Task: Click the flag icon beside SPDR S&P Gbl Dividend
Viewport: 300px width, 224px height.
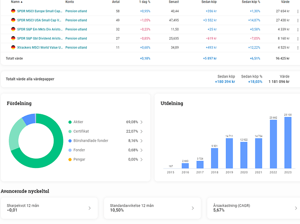Action: 13,38
